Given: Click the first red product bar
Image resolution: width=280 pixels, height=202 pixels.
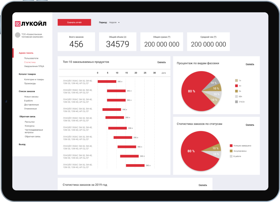Looking at the screenshot, I should [107, 82].
